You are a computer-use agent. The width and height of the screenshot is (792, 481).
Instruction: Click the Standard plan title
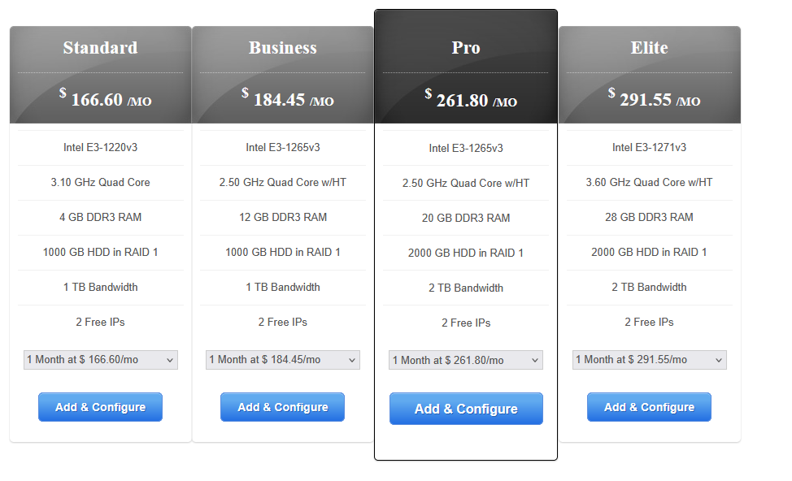tap(100, 48)
